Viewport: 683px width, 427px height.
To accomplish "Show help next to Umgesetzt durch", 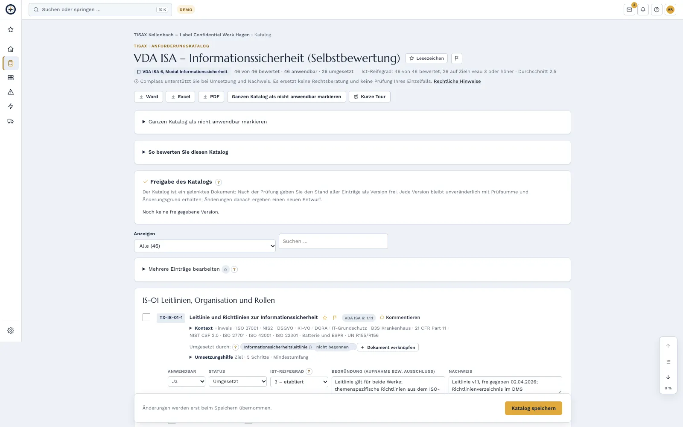I will (x=235, y=347).
